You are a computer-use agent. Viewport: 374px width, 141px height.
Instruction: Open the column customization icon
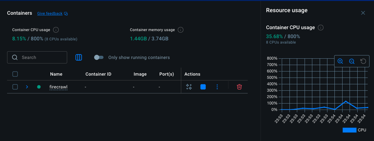(x=79, y=57)
